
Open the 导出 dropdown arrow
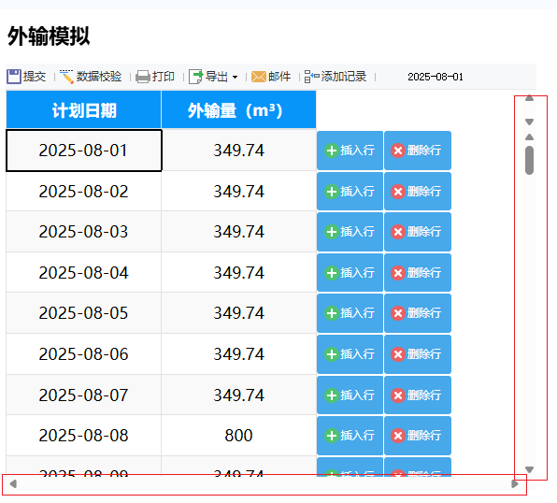(x=235, y=78)
